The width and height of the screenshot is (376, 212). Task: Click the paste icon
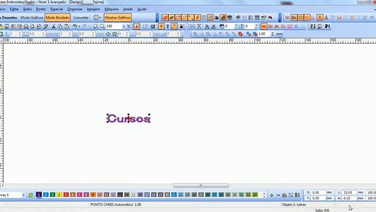[66, 26]
